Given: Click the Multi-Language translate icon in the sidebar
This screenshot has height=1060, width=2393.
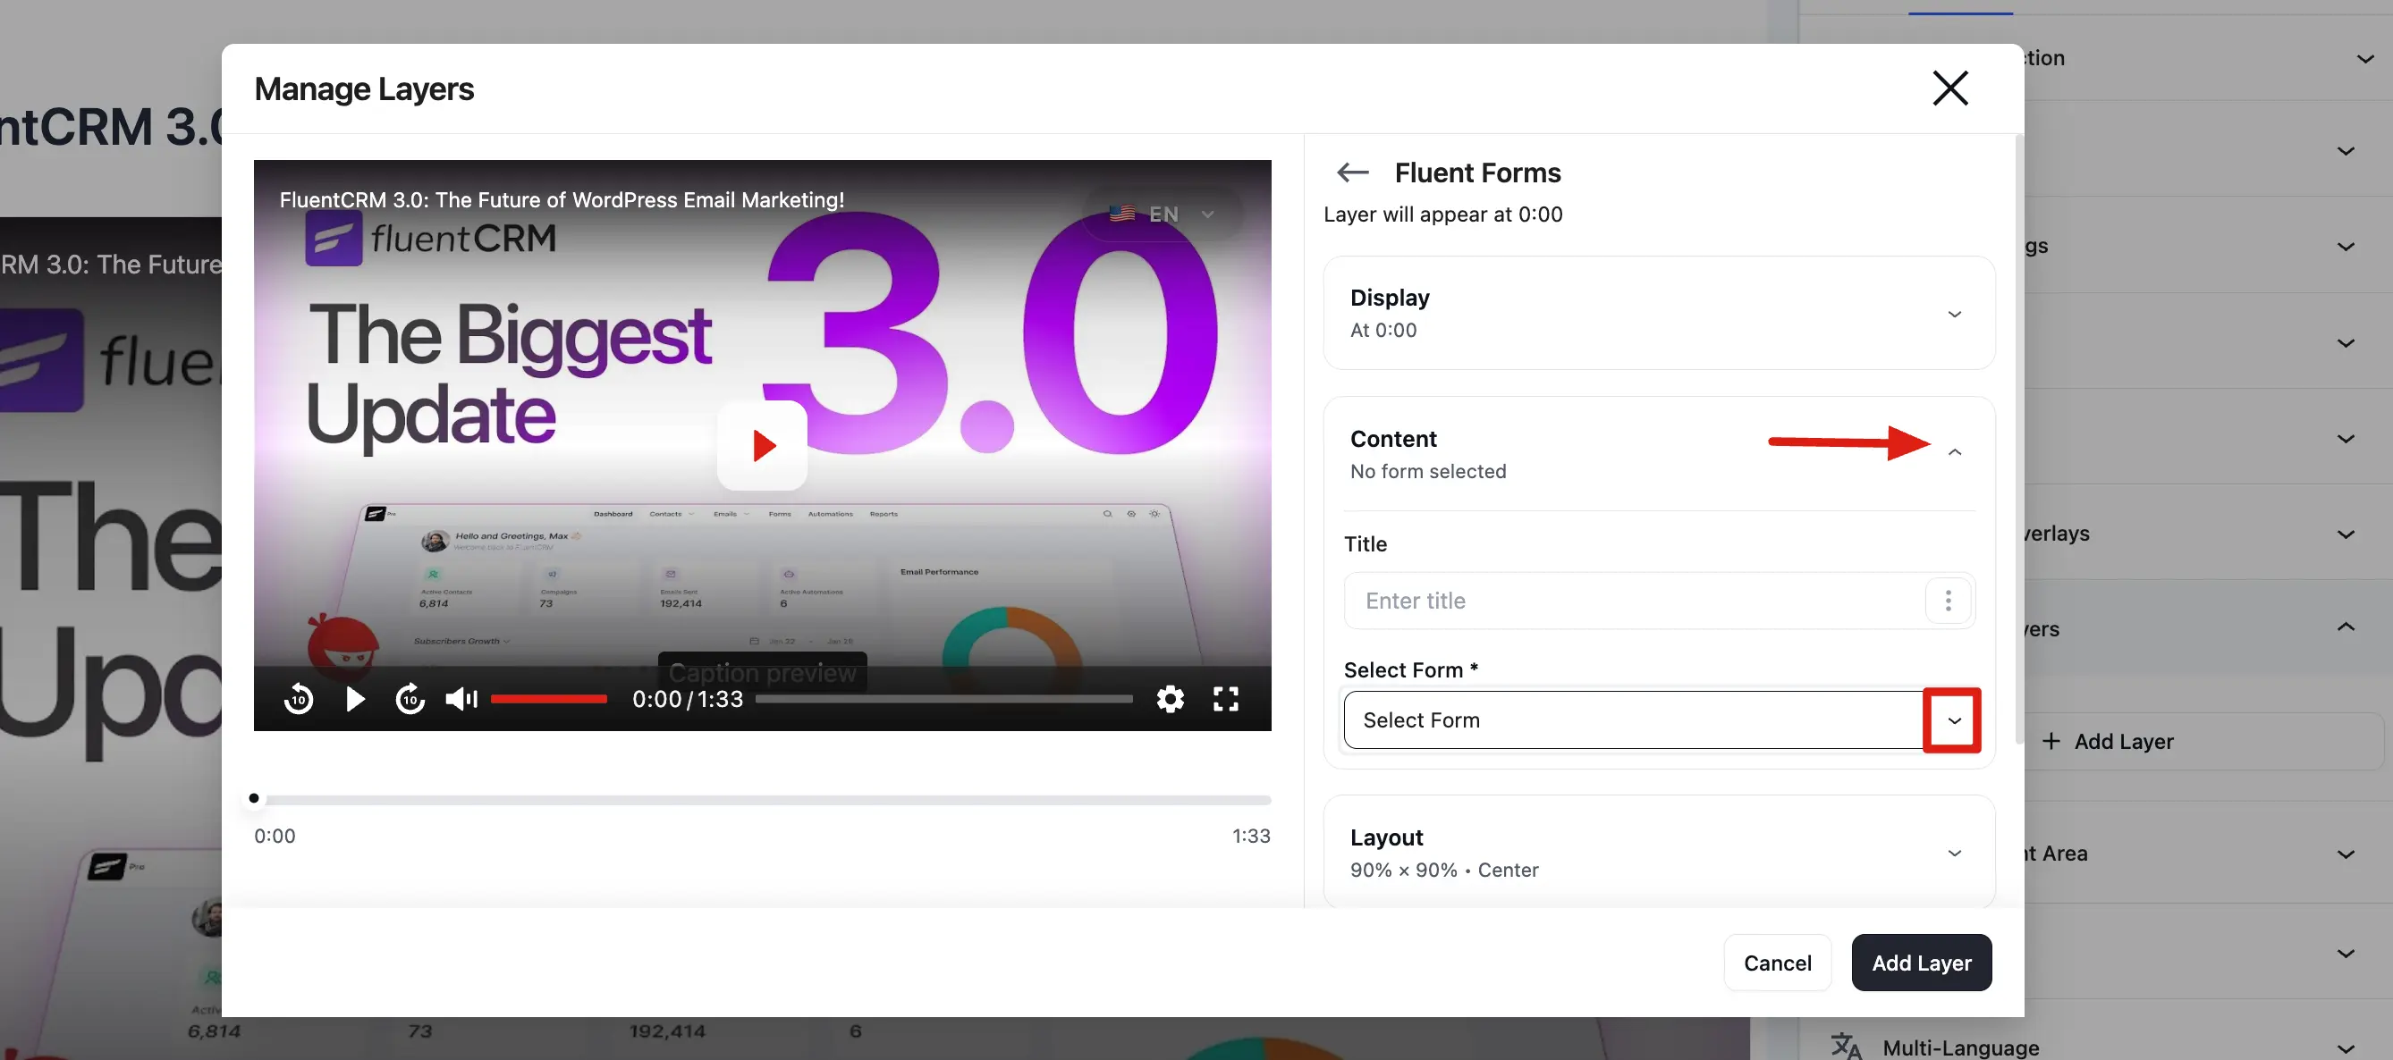Looking at the screenshot, I should click(1846, 1046).
